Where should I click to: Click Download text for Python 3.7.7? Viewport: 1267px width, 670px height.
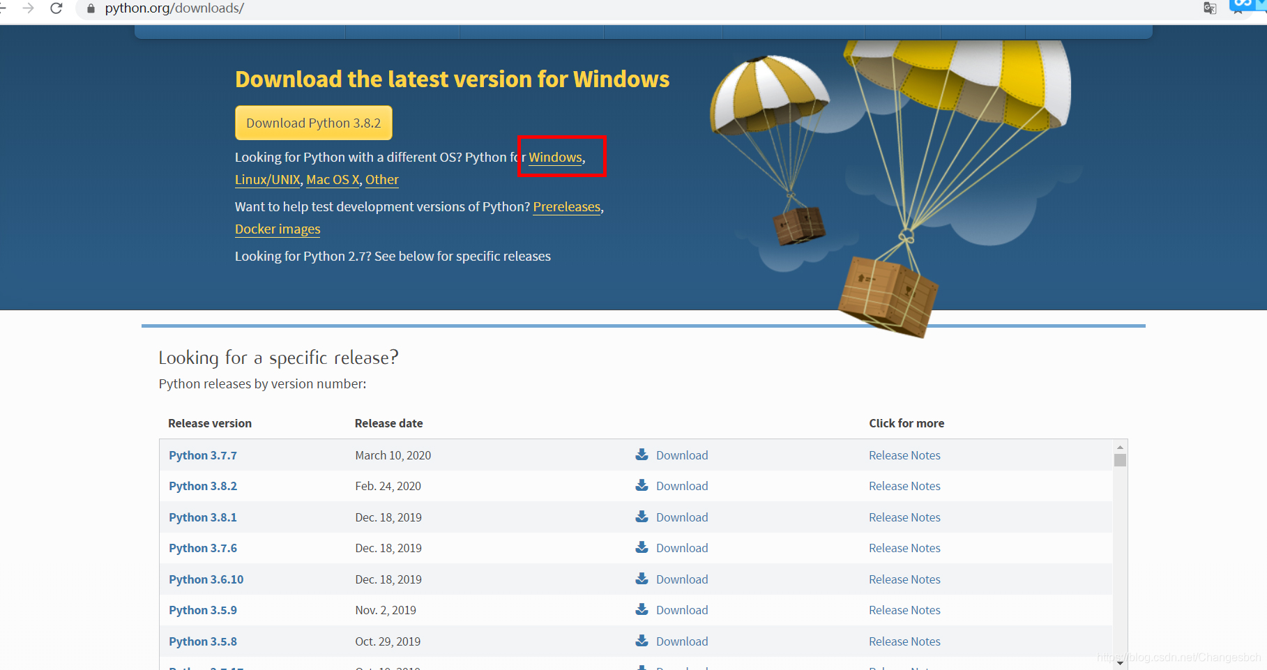(682, 455)
